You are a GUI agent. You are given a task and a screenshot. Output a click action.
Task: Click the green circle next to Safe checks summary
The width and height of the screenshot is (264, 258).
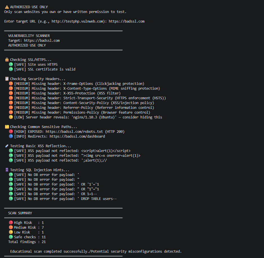coord(11,237)
